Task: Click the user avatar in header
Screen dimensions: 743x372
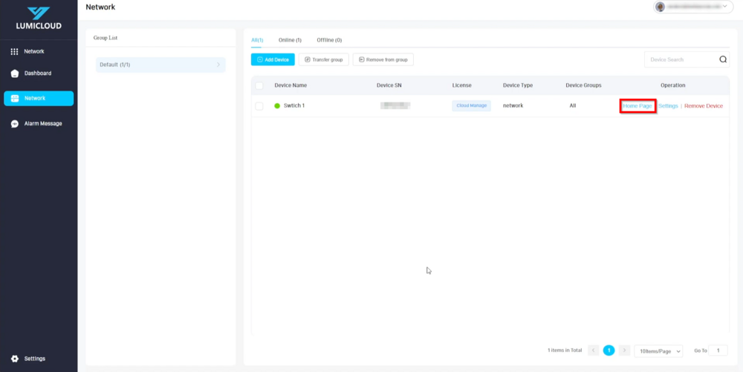Action: coord(660,7)
